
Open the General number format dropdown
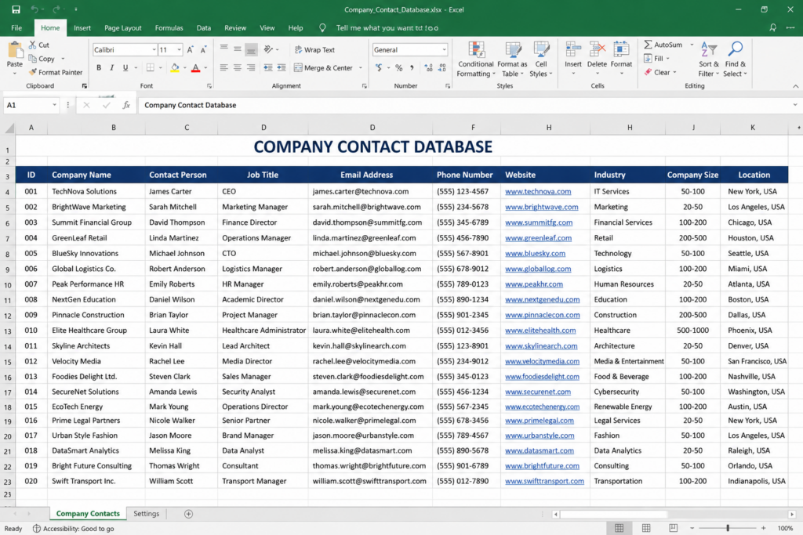444,49
